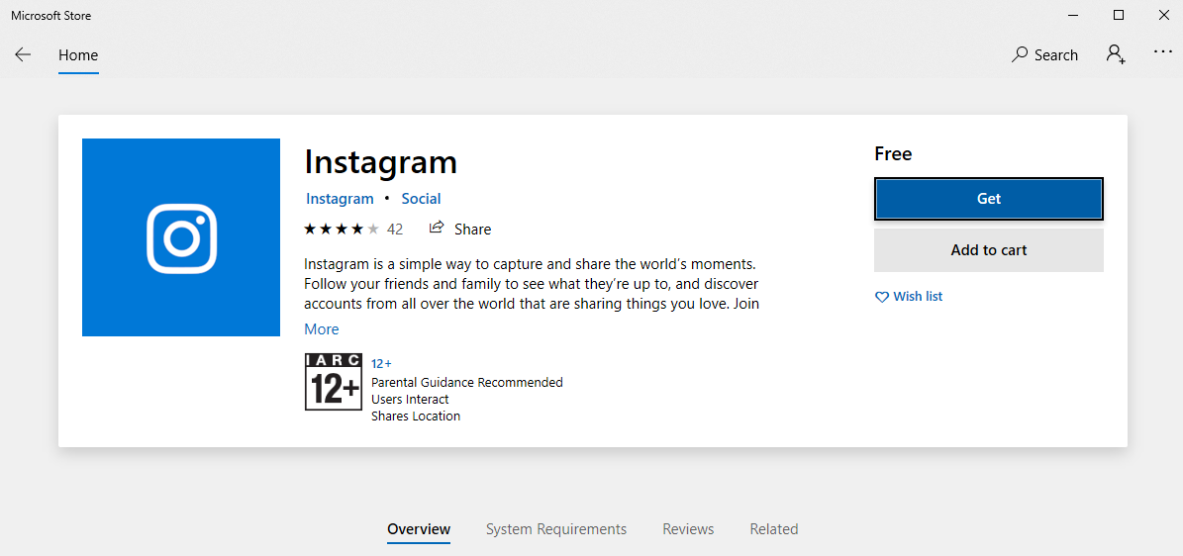Add Instagram to Wish list via heart
This screenshot has height=556, width=1183.
[882, 297]
